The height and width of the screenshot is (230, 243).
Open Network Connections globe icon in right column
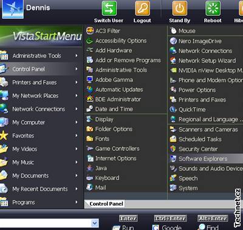tap(173, 51)
